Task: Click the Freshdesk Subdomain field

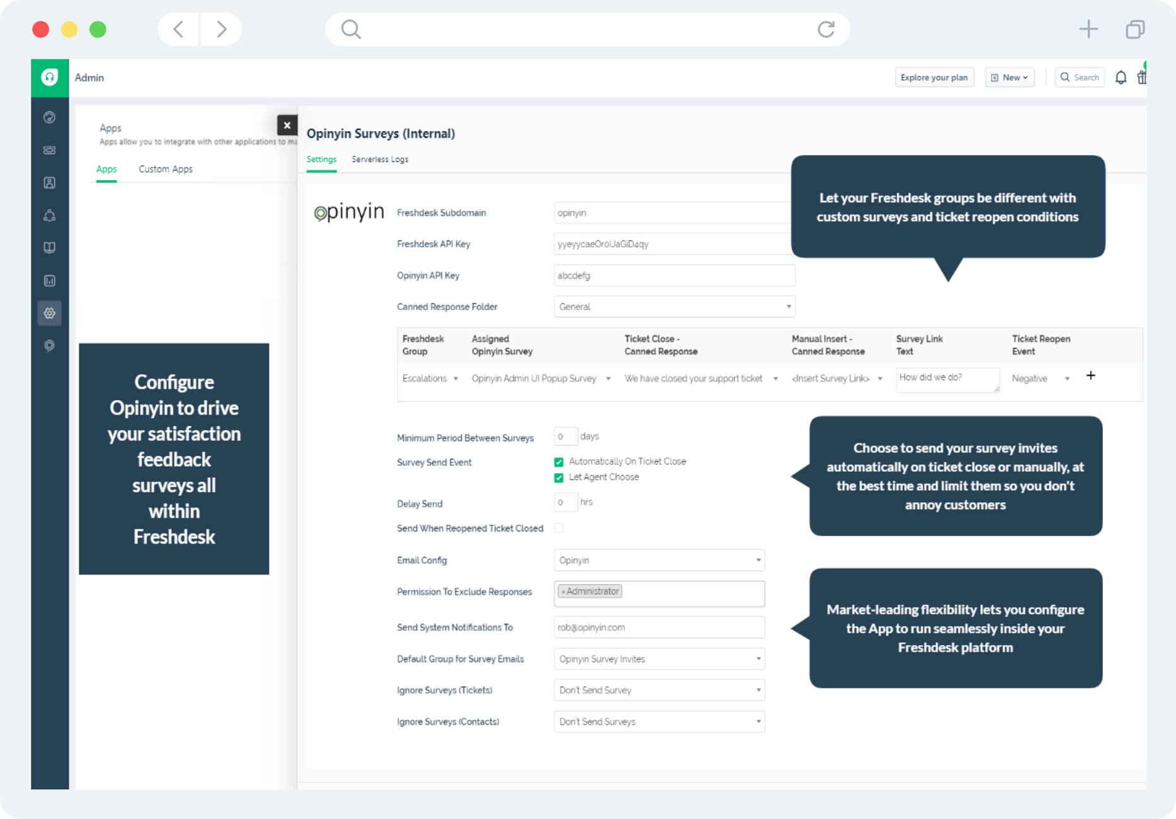Action: pyautogui.click(x=673, y=213)
